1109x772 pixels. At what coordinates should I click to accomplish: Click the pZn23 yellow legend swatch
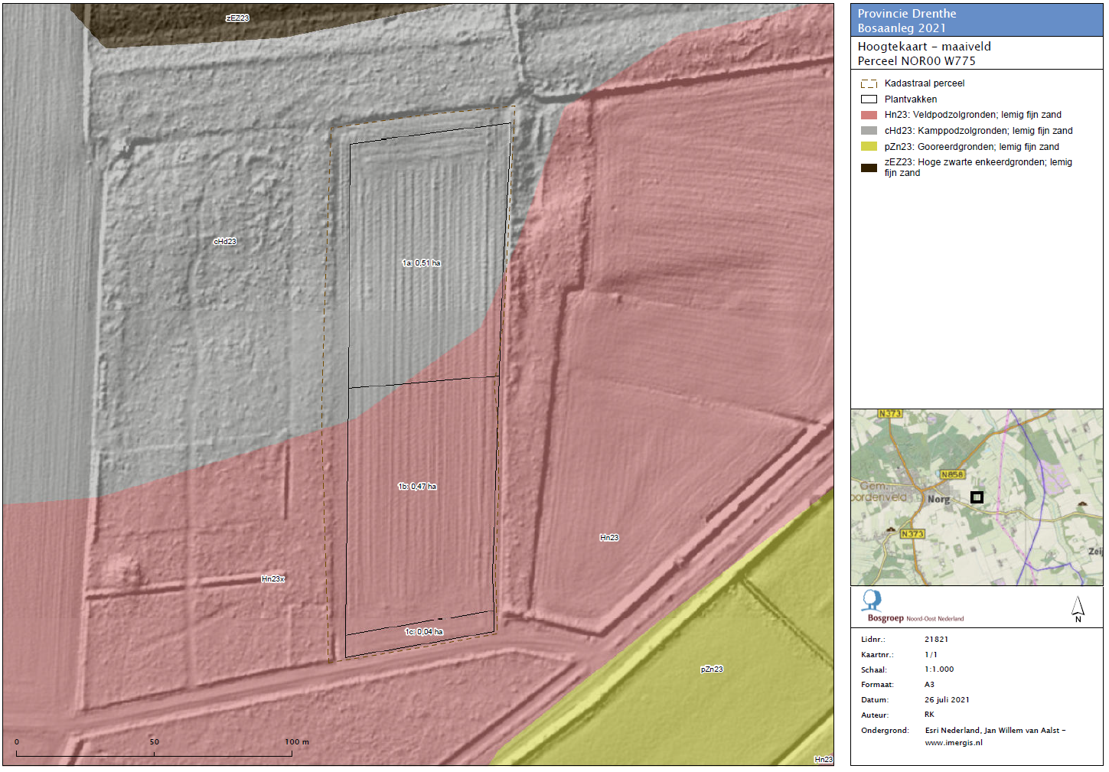pyautogui.click(x=869, y=147)
